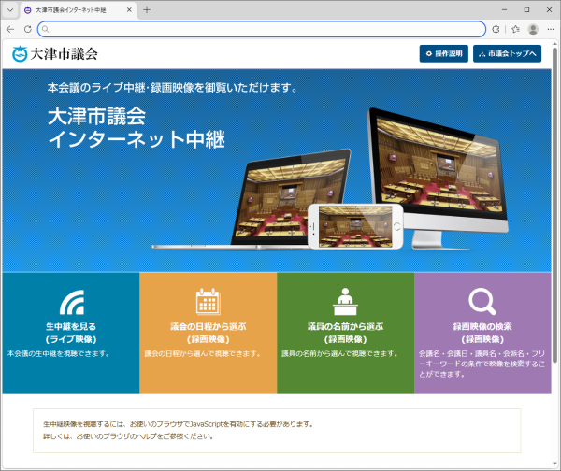Image resolution: width=561 pixels, height=471 pixels.
Task: Click the live broadcast signal icon
Action: coord(71,303)
